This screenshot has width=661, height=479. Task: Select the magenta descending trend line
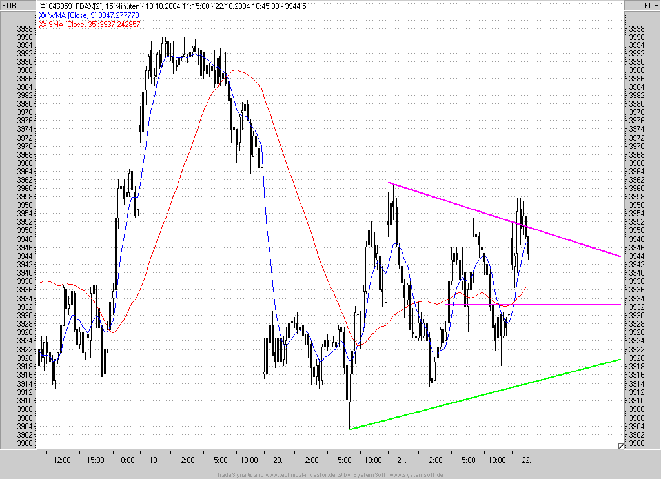pos(504,219)
